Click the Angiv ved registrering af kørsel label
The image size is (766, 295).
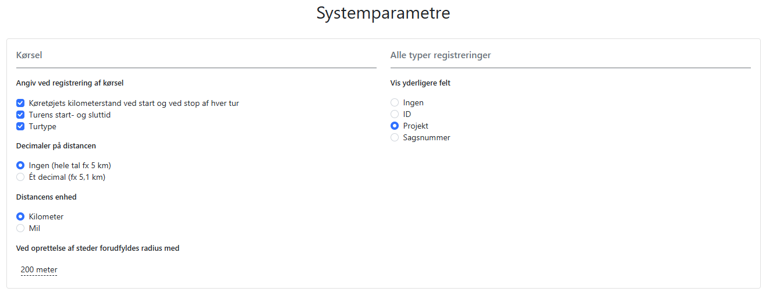click(x=70, y=83)
